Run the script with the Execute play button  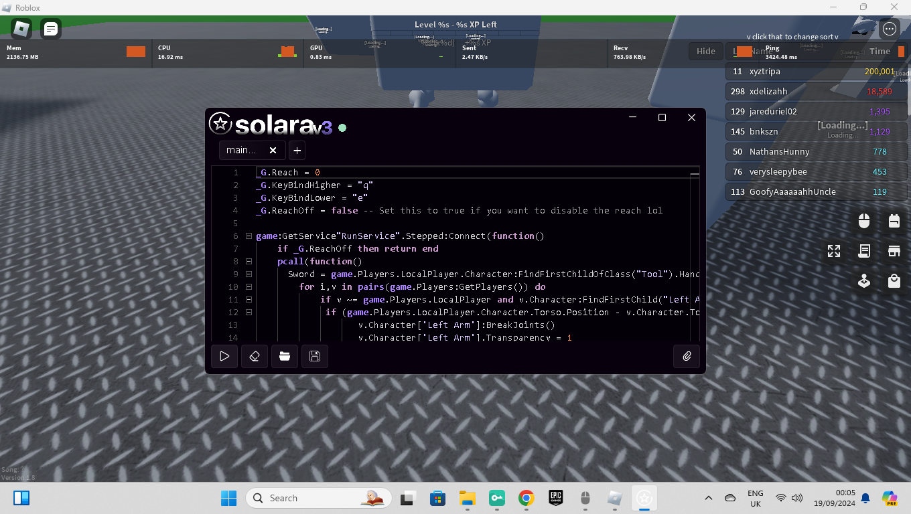(x=224, y=357)
